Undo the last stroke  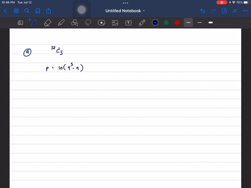pyautogui.click(x=202, y=11)
